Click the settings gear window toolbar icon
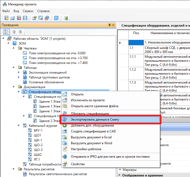Image resolution: width=190 pixels, height=177 pixels. click(x=41, y=18)
